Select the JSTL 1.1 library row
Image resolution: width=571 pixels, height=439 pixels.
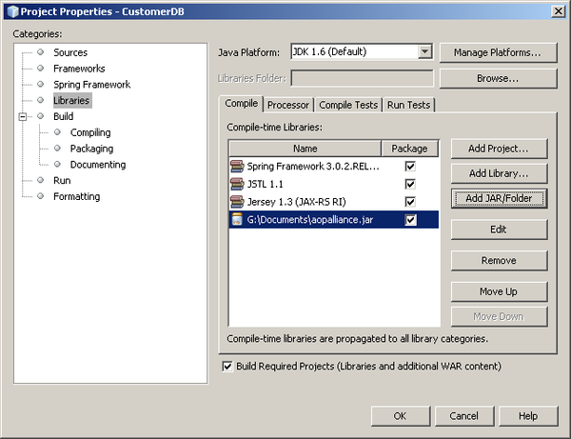[334, 184]
